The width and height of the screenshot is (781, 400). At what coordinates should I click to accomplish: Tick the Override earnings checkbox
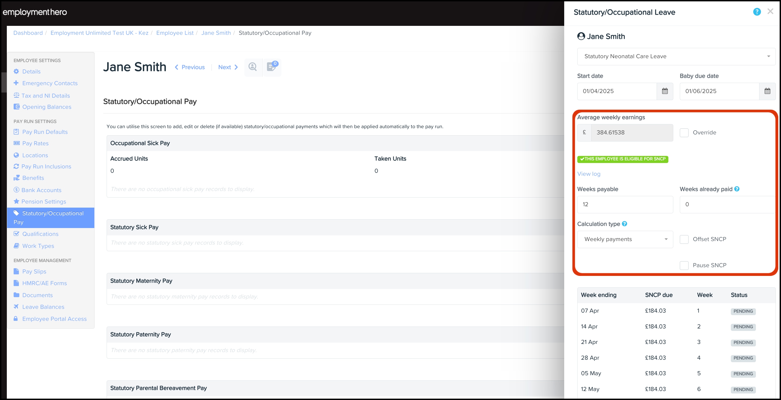(684, 133)
